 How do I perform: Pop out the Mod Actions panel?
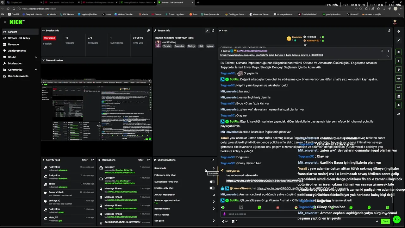[148, 160]
